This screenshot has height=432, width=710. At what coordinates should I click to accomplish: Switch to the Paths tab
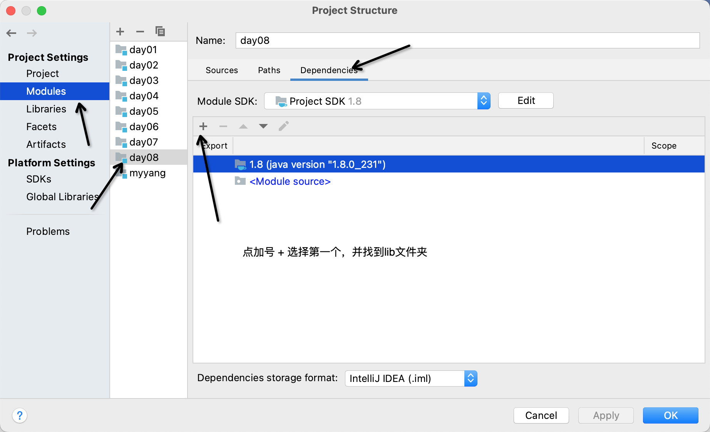point(269,70)
